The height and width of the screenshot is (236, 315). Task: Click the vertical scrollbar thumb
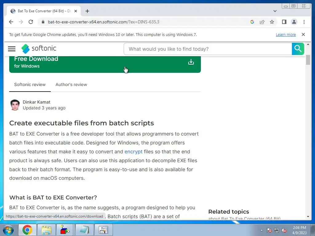click(308, 60)
